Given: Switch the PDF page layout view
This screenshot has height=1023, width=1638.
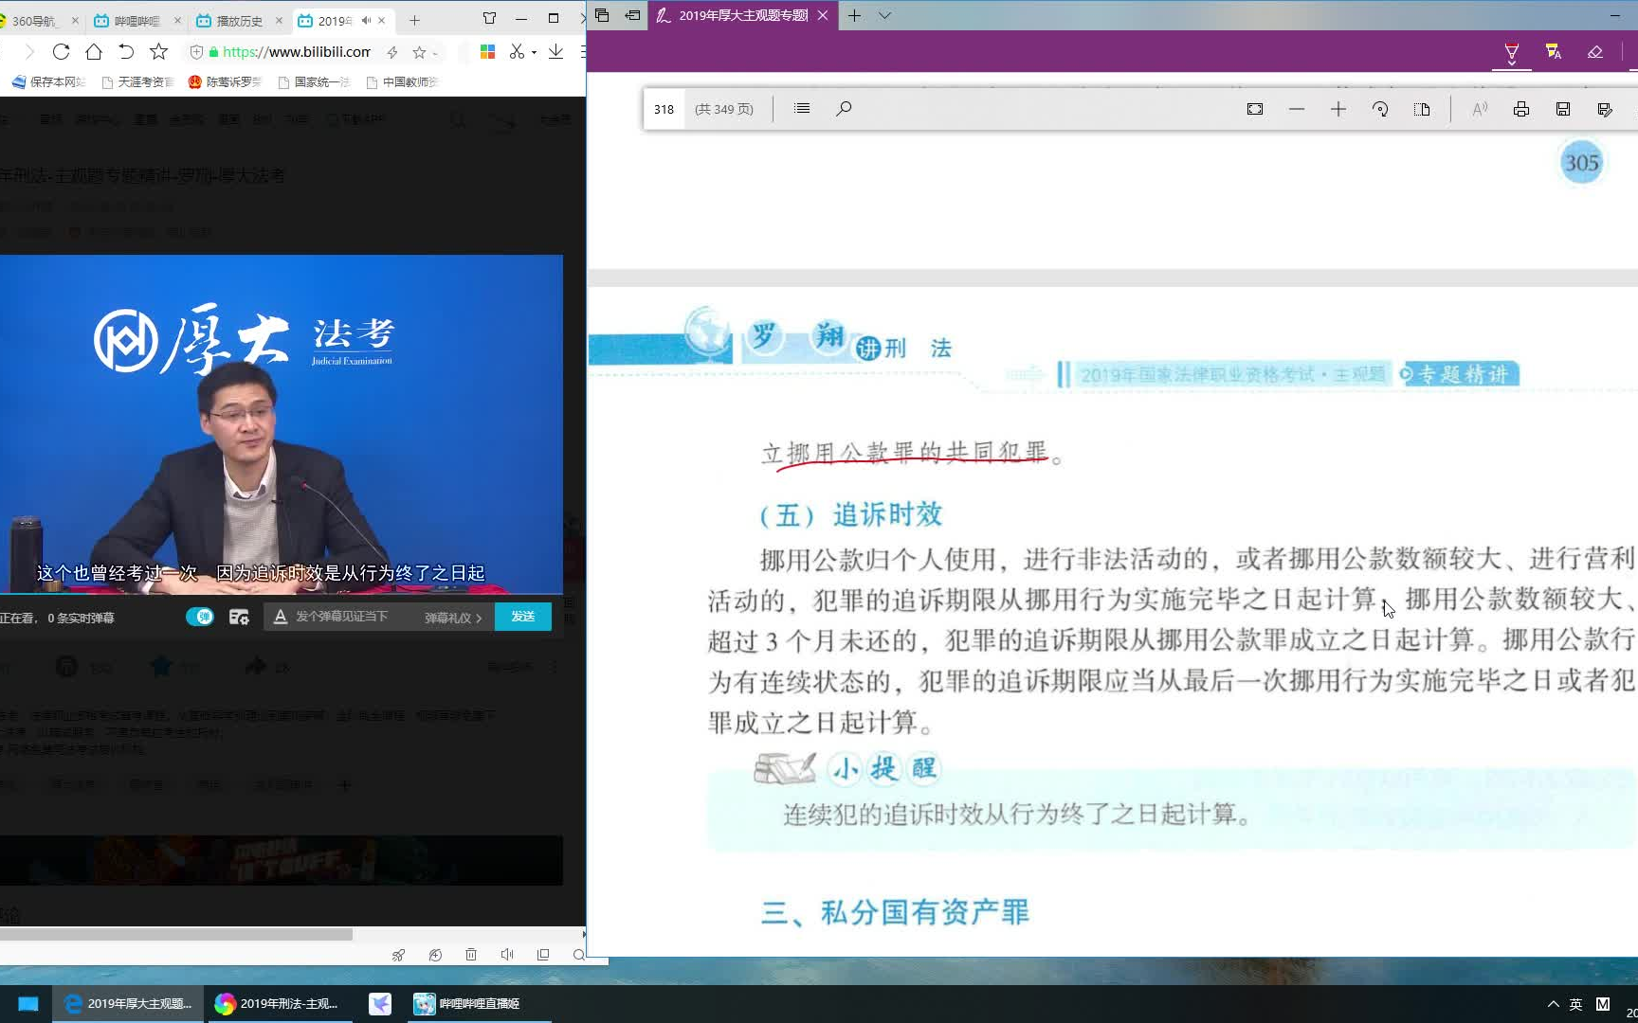Looking at the screenshot, I should (1422, 109).
